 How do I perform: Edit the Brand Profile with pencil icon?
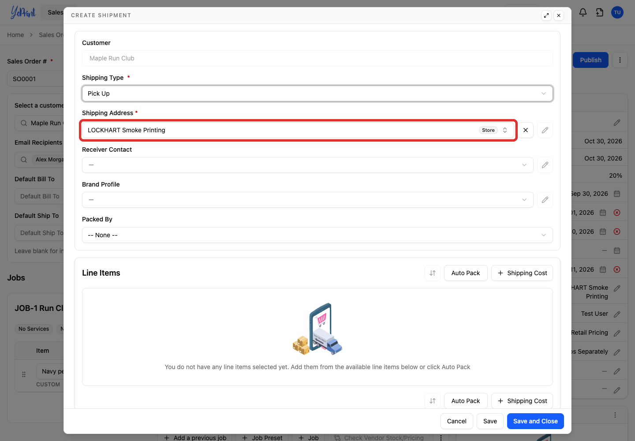coord(545,200)
